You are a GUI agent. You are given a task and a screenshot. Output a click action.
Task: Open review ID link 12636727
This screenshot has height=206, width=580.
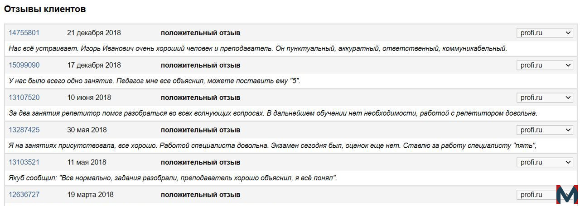(x=24, y=195)
